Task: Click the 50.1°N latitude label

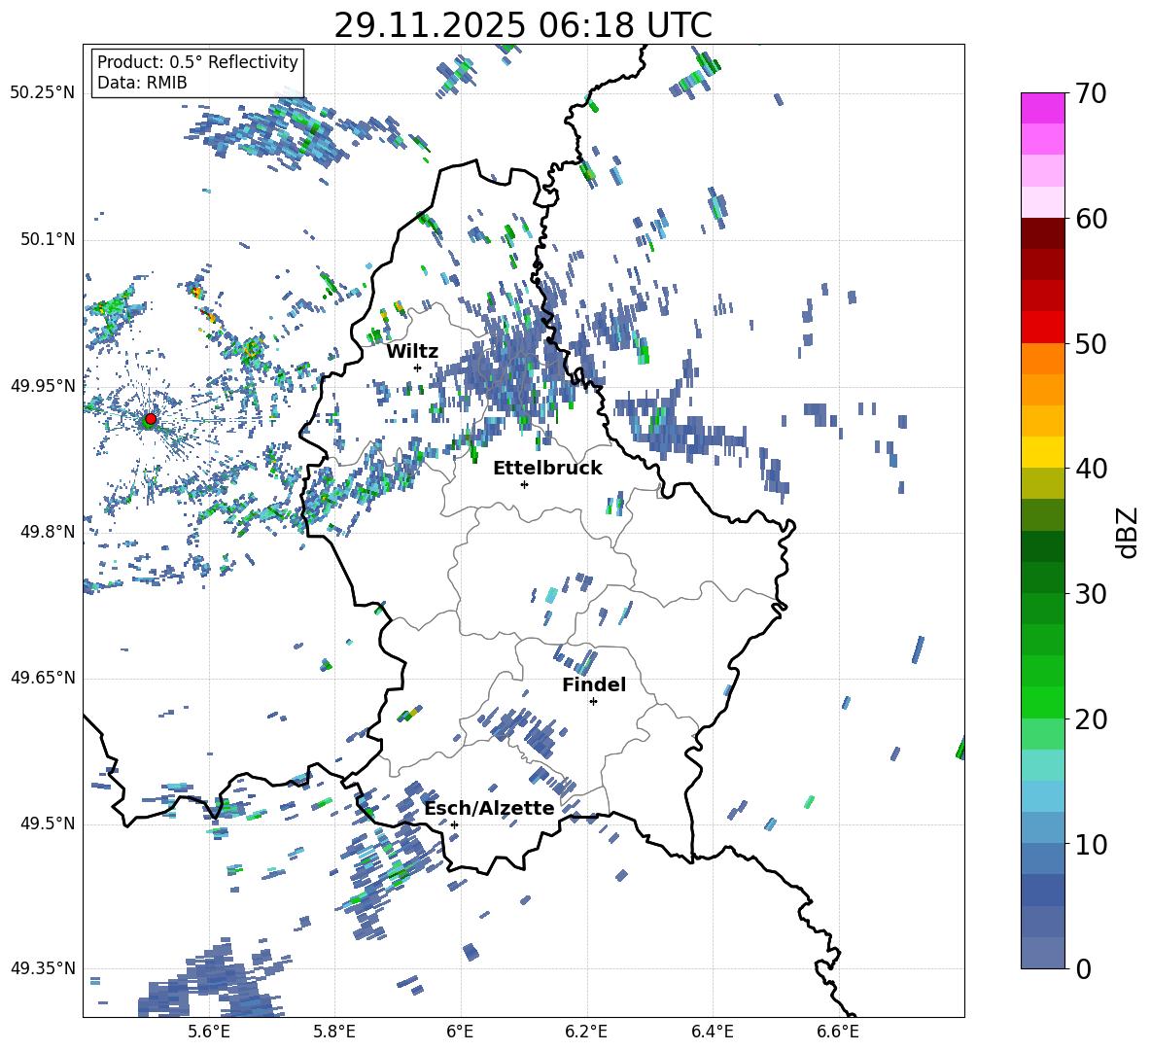Action: pos(48,240)
